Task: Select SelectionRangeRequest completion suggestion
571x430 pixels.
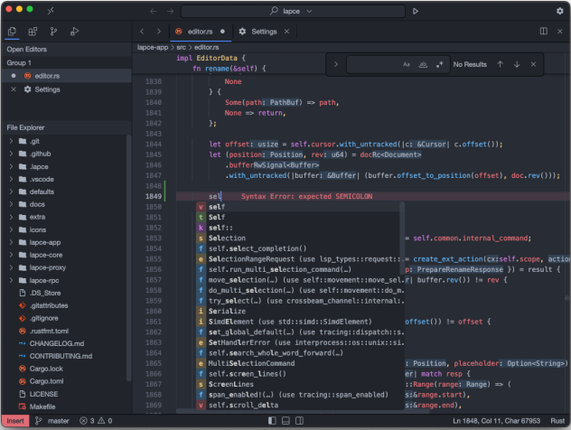Action: (x=251, y=258)
